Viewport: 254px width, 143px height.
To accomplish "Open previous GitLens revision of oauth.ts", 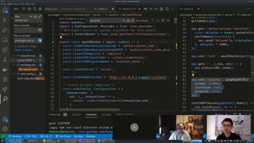I will pyautogui.click(x=145, y=9).
